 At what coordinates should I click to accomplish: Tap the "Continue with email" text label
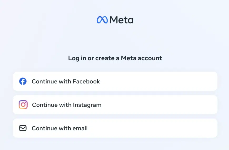59,128
